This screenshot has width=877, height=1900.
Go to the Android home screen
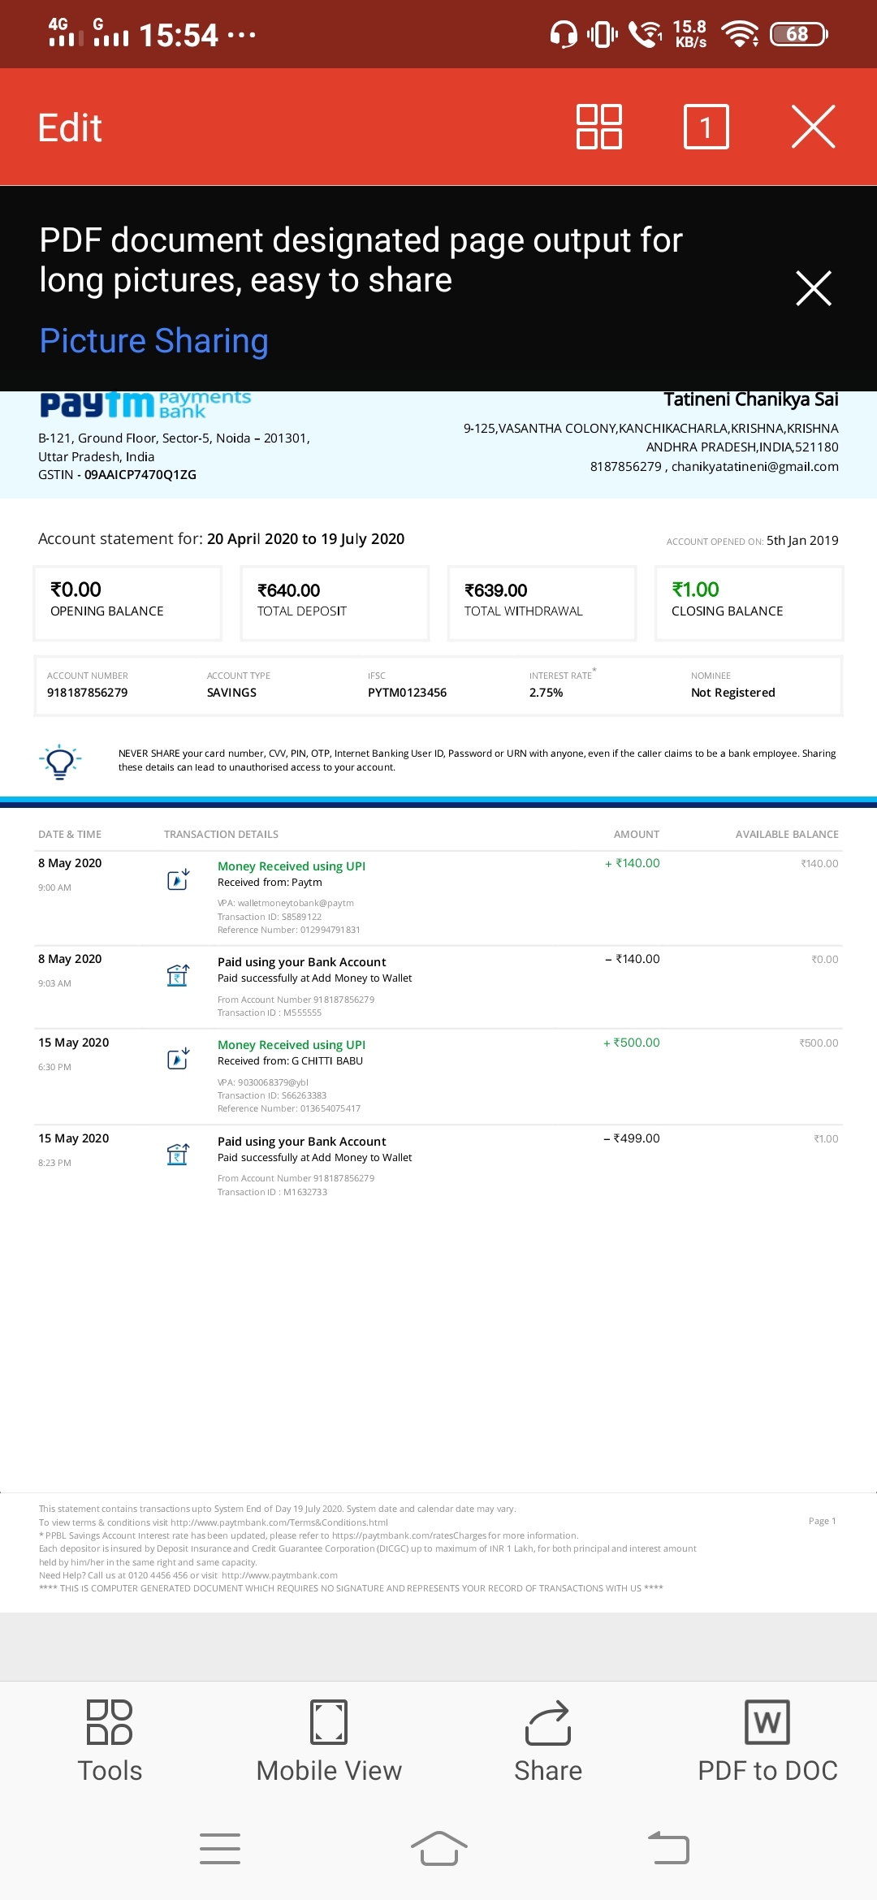pos(439,1849)
